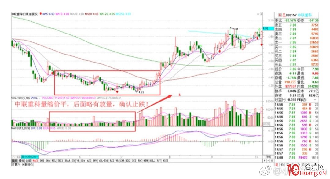The image size is (330, 179).
Task: Switch to the BRAR indicator tab
Action: click(68, 161)
